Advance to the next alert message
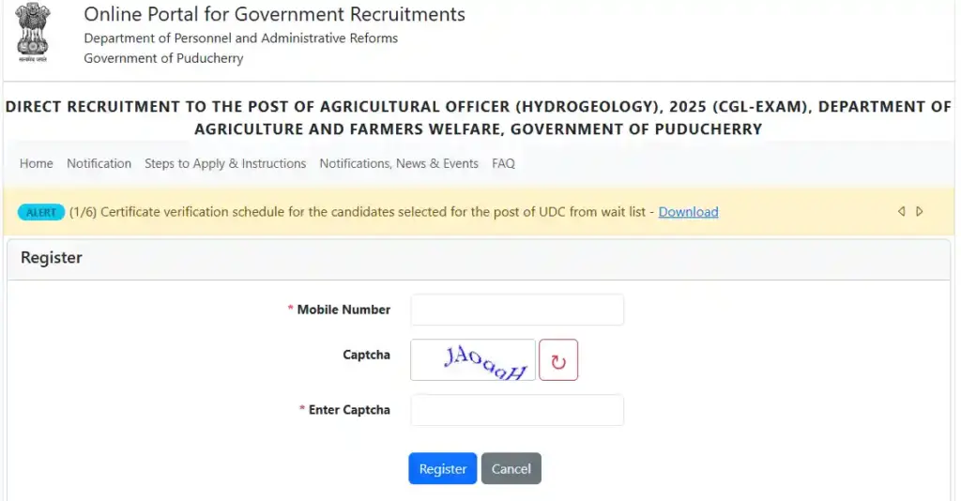This screenshot has width=961, height=501. coord(920,212)
